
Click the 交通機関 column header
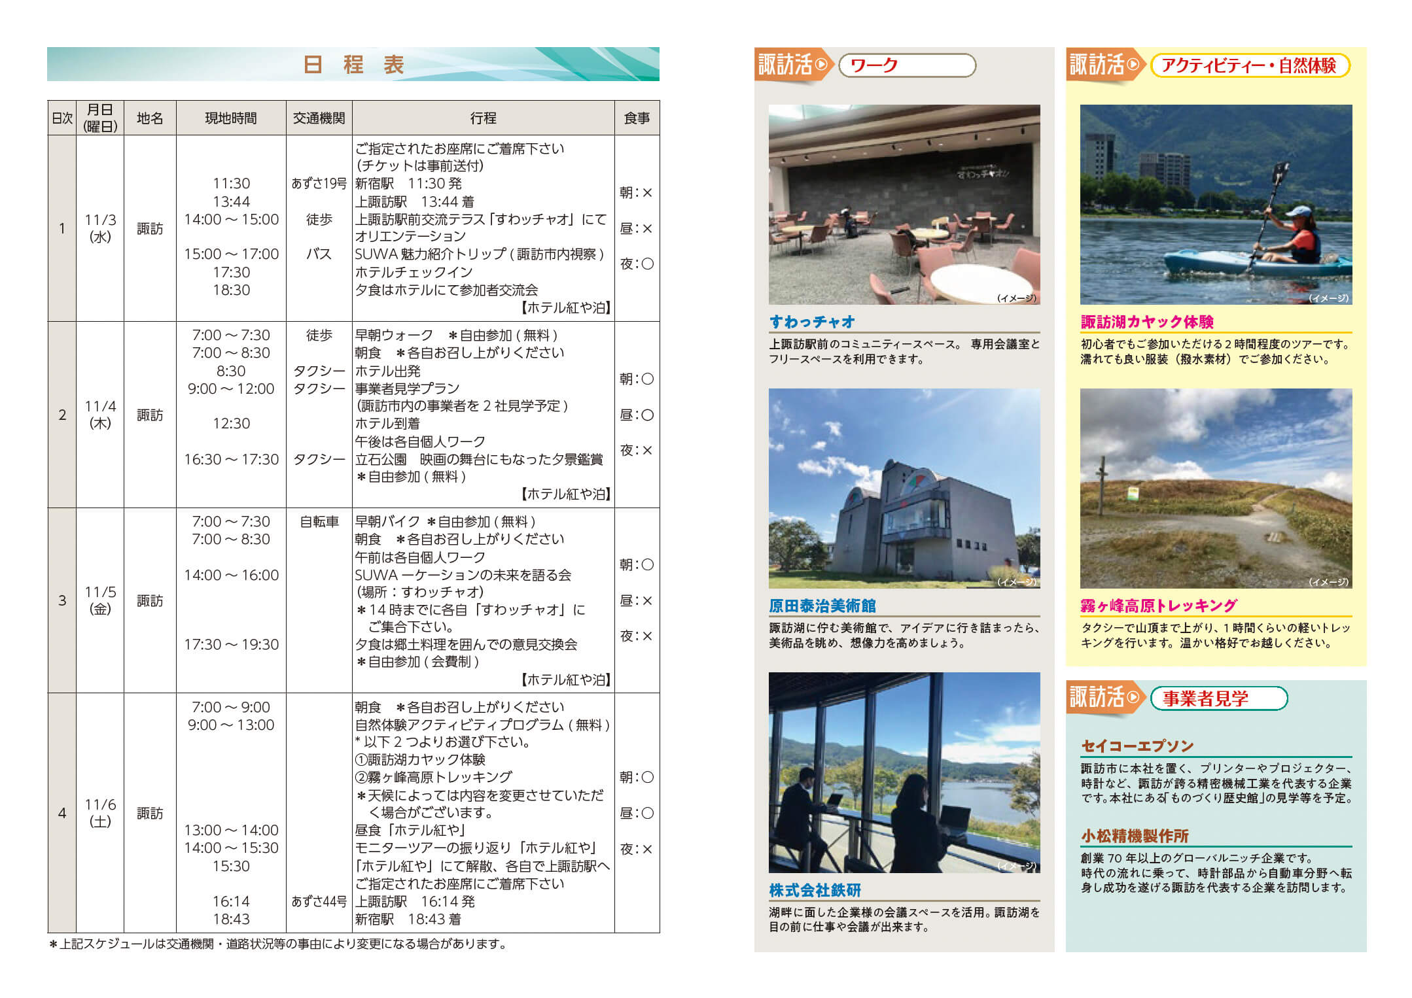[319, 118]
